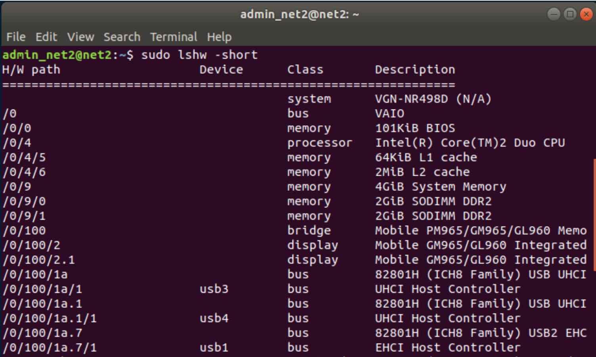Open the Help menu
This screenshot has width=596, height=357.
(x=219, y=37)
